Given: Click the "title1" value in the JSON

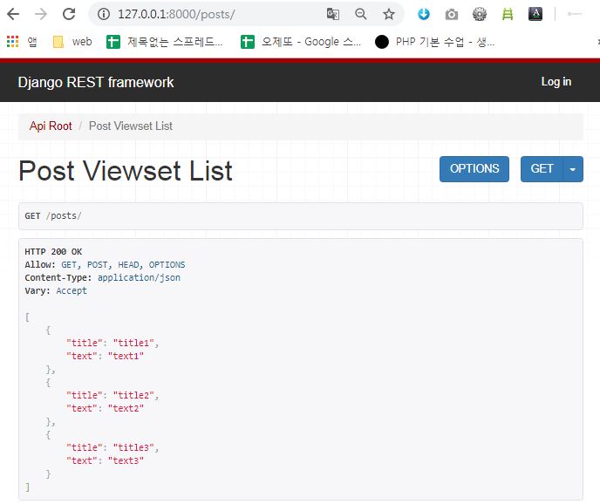Looking at the screenshot, I should [133, 343].
